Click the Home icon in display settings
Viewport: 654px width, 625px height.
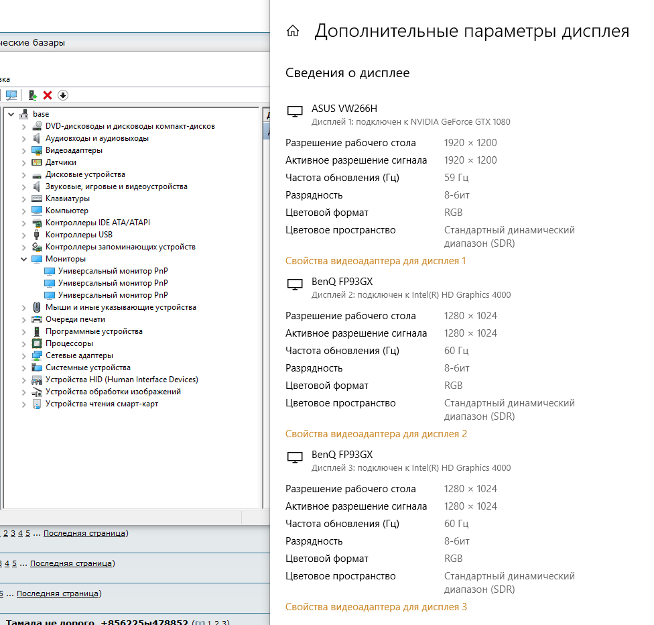[x=293, y=30]
